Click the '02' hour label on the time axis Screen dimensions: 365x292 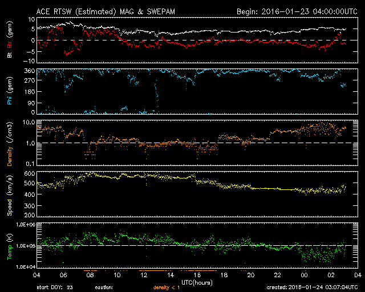pos(331,275)
